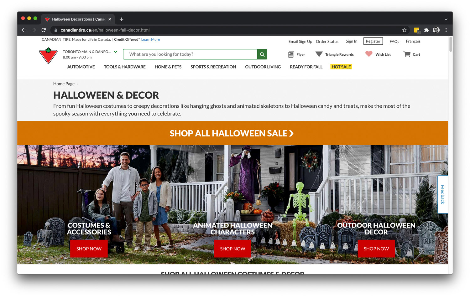Click the yellow extension icon in toolbar
Image resolution: width=470 pixels, height=297 pixels.
[417, 30]
